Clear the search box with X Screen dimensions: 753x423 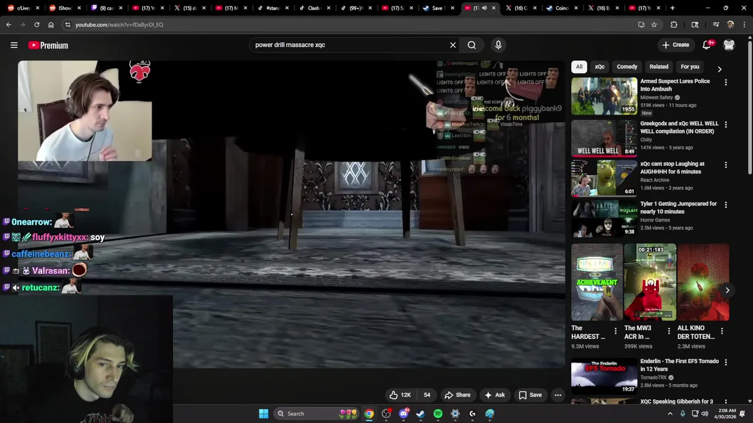click(453, 45)
